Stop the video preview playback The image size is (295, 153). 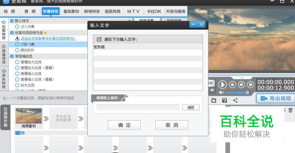pos(232,85)
